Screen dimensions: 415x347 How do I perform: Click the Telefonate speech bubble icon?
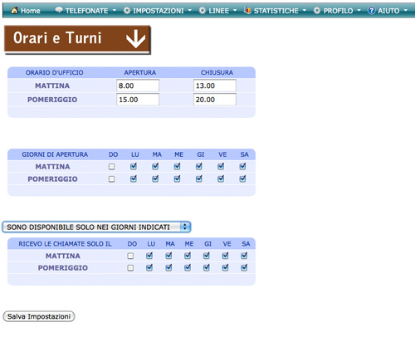point(59,10)
